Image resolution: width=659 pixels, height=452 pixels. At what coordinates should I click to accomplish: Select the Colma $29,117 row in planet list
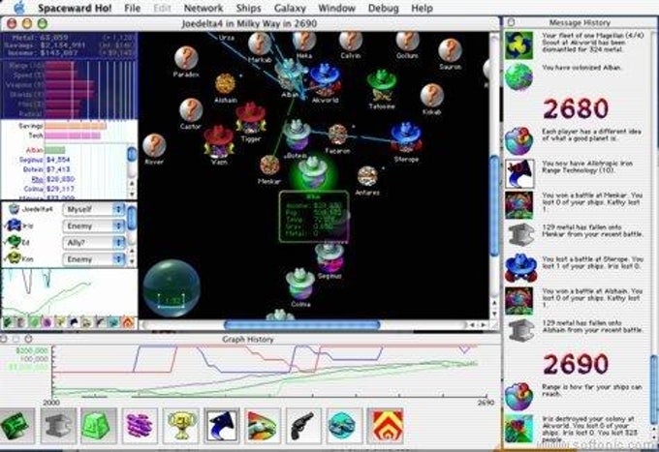(63, 189)
